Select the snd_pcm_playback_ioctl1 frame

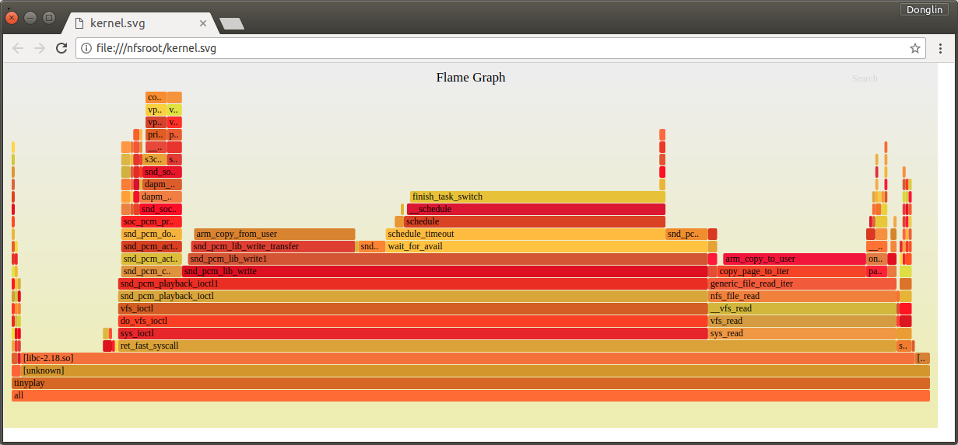pos(412,283)
